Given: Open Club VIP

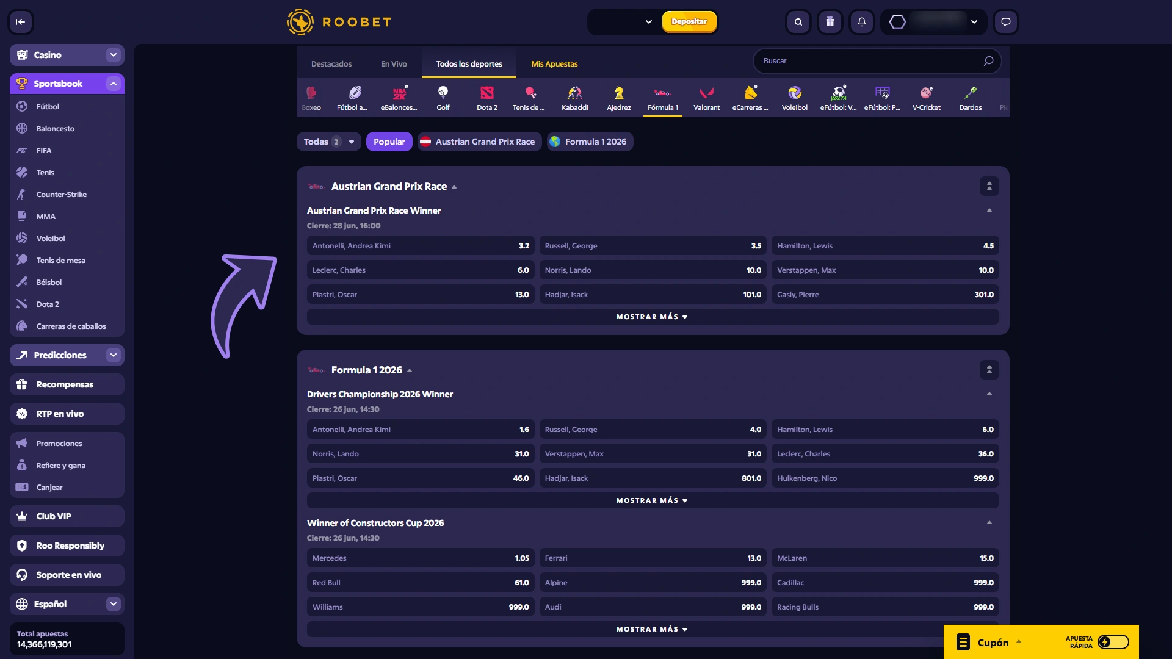Looking at the screenshot, I should (67, 516).
